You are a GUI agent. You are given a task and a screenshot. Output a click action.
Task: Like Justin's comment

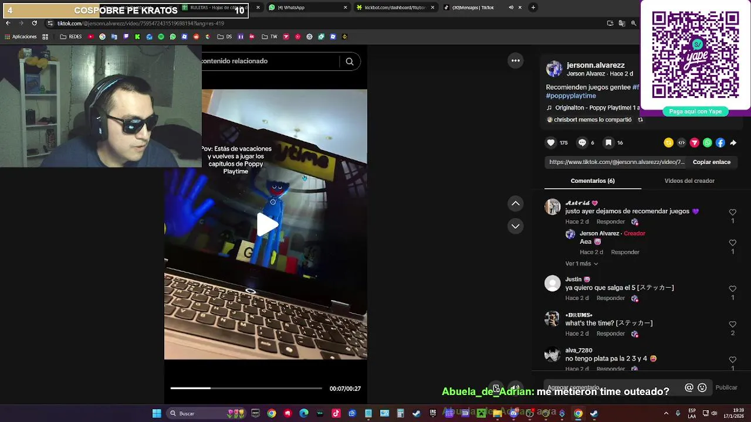coord(732,289)
